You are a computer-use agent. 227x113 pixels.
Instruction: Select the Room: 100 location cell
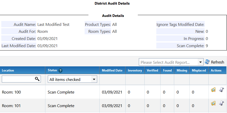11,92
